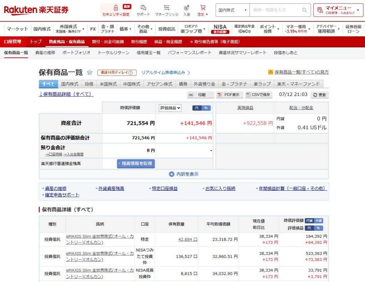
Task: Switch summary gain display to 円
Action: (x=197, y=108)
